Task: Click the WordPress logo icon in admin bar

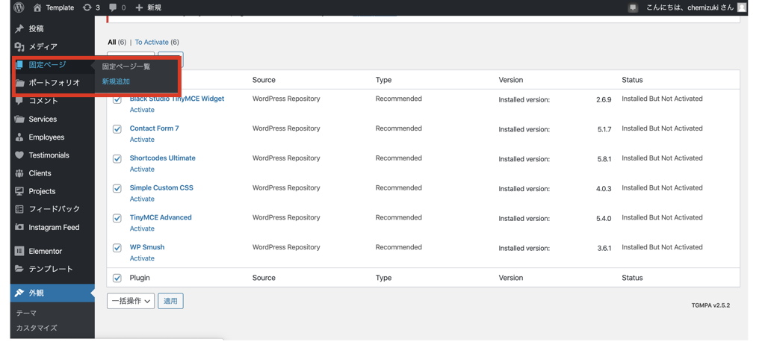Action: (19, 7)
